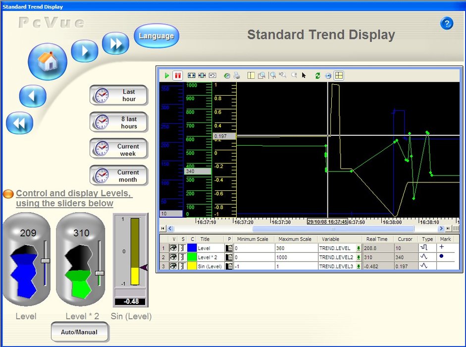Toggle visibility eye for Level curve
466x347 pixels.
pos(173,248)
